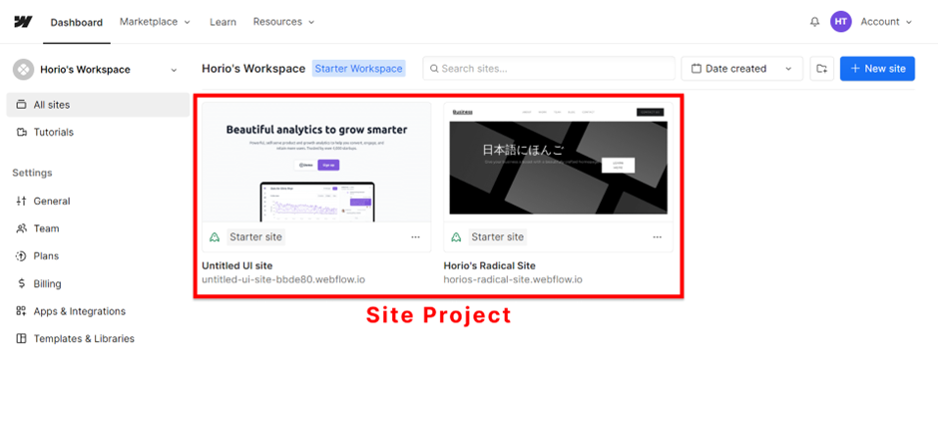This screenshot has height=443, width=938.
Task: Click the Apps & Integrations icon
Action: tap(22, 311)
